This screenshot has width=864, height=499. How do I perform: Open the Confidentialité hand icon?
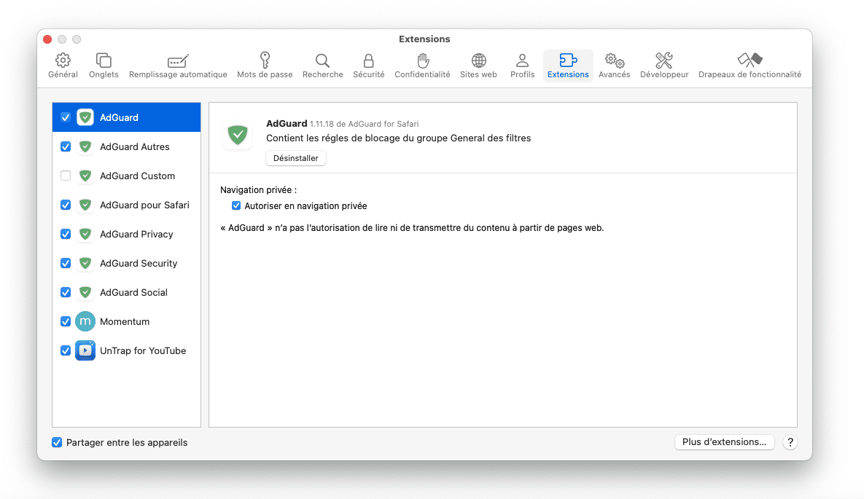click(x=423, y=60)
